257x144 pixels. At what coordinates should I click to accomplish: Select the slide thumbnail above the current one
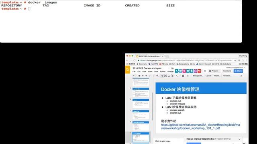(x=141, y=126)
